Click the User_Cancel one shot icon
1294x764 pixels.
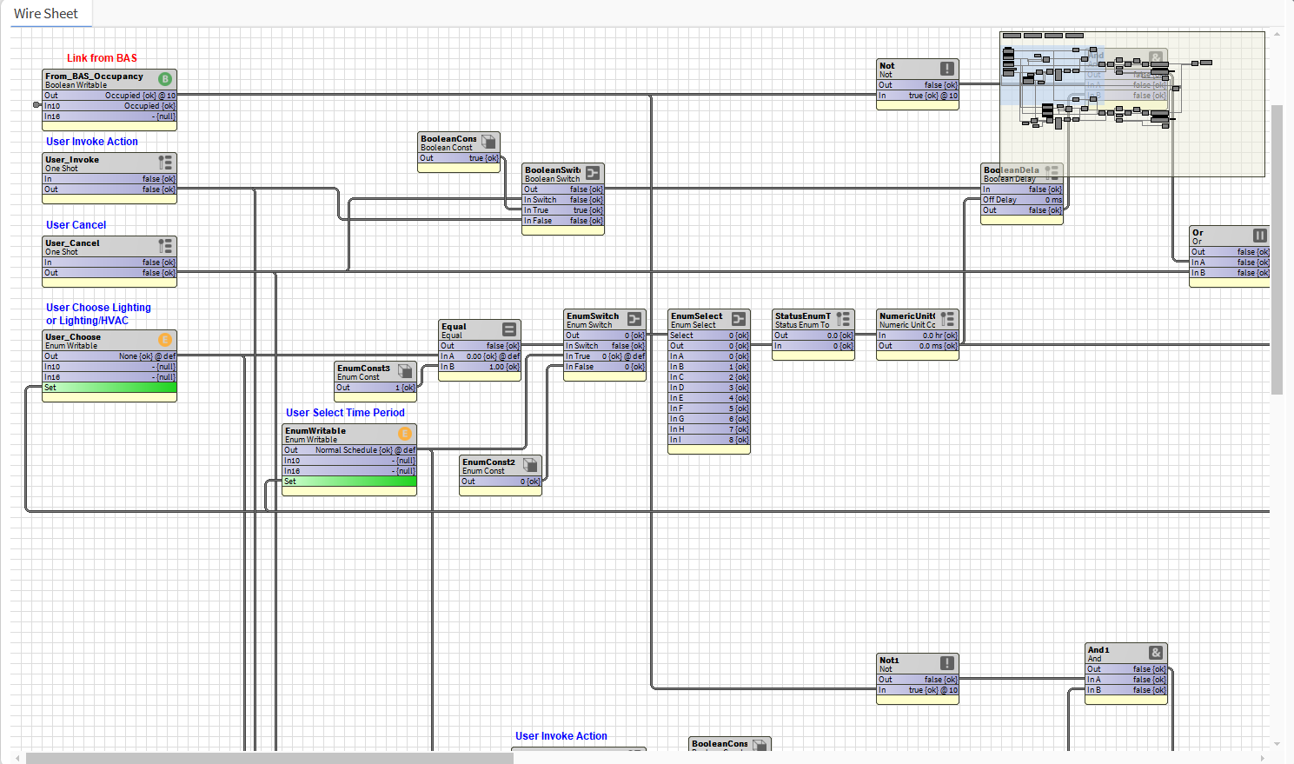[165, 246]
